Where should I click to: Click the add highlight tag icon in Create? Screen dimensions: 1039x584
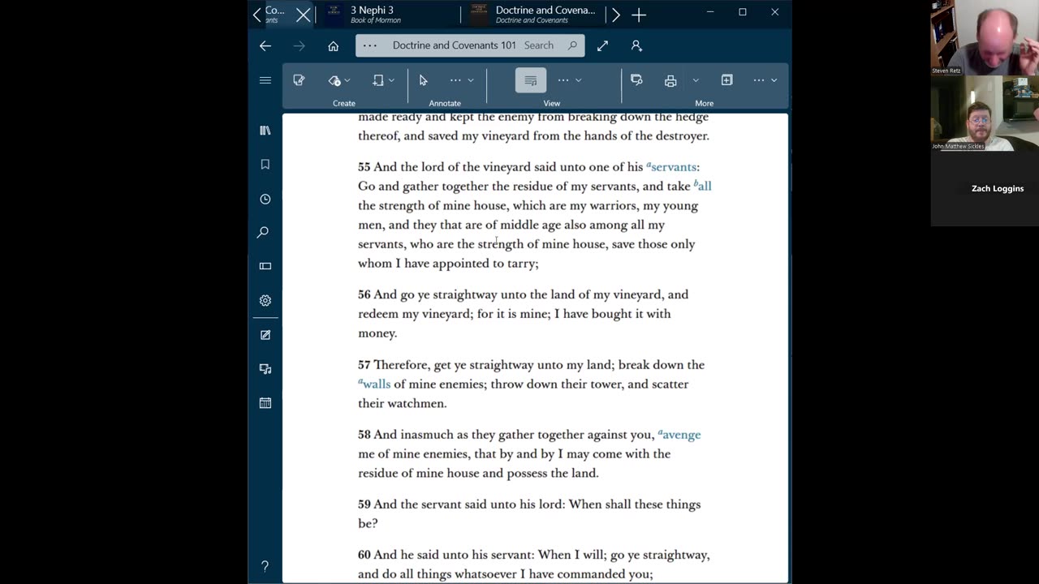tap(334, 80)
